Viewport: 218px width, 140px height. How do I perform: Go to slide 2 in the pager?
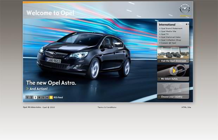pyautogui.click(x=31, y=98)
